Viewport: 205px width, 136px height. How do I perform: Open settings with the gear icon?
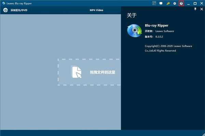coord(175,3)
